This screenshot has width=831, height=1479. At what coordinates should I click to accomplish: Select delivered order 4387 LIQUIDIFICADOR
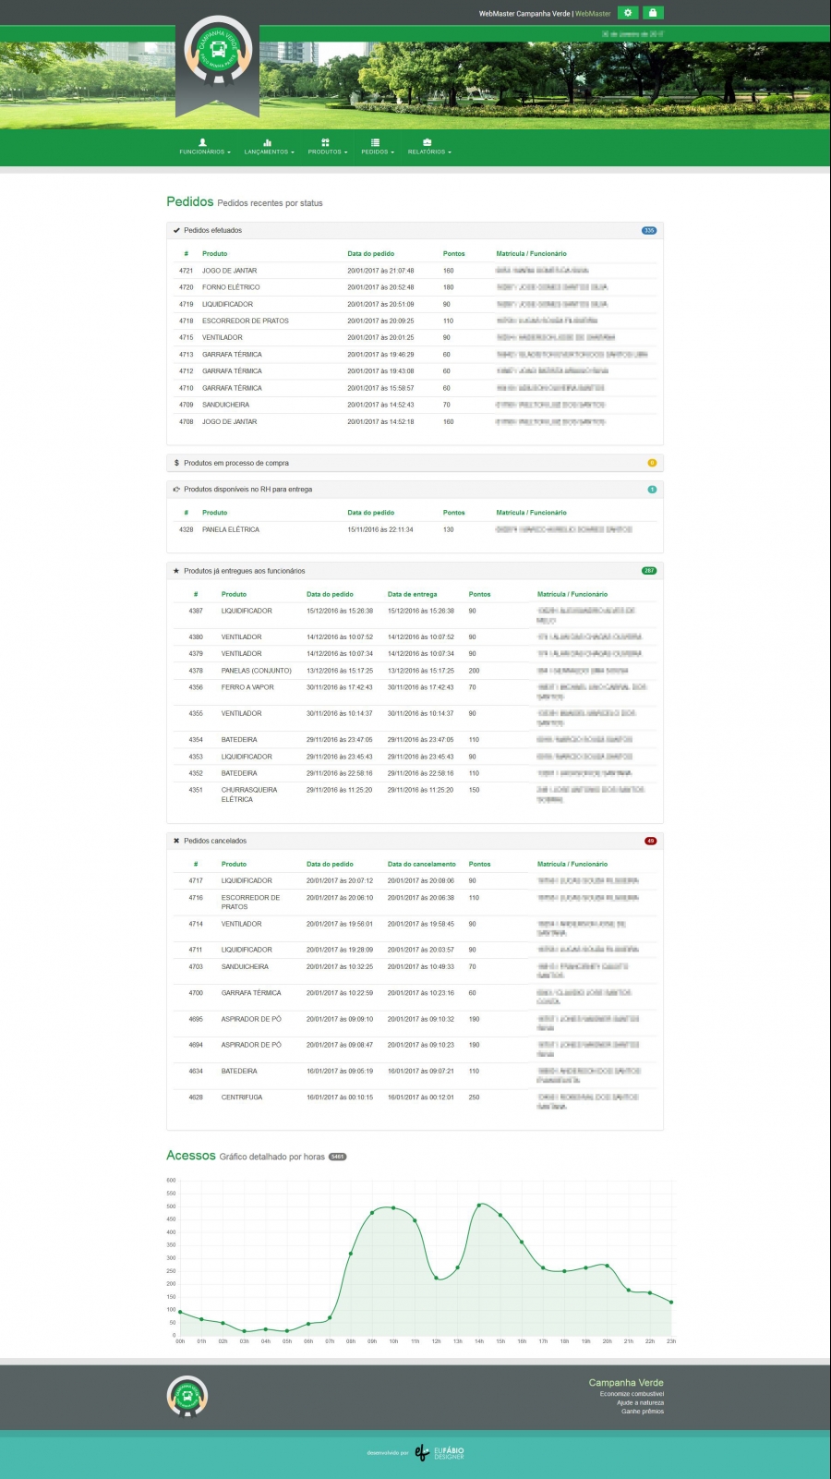[x=415, y=615]
